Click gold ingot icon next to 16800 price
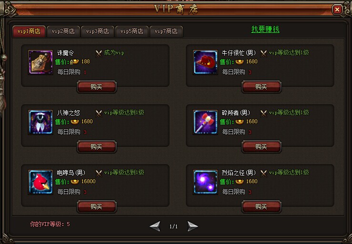The width and height of the screenshot is (352, 244). [75, 181]
